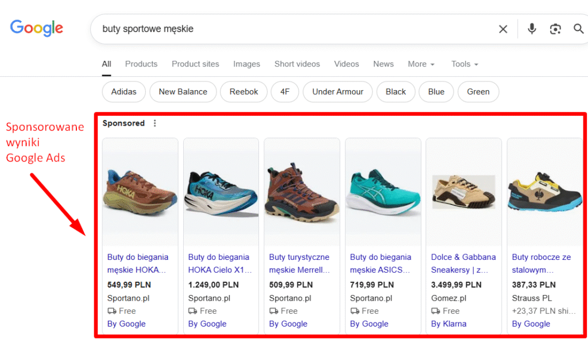Click the By Klarna link on Gomez listing

coord(448,324)
